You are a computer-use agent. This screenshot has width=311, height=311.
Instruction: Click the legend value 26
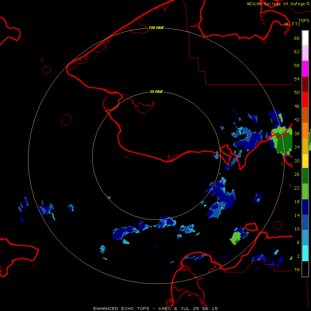coord(297,175)
